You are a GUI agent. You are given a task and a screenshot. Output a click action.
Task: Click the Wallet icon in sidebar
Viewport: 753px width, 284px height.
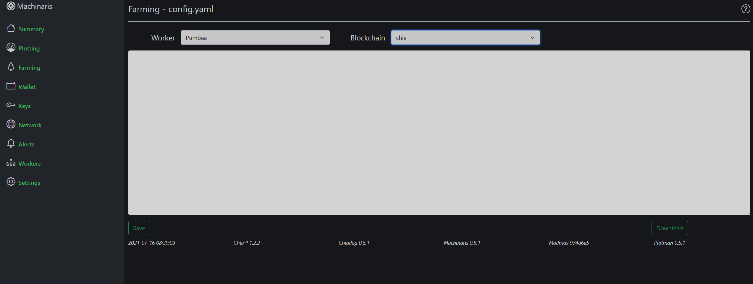coord(11,86)
